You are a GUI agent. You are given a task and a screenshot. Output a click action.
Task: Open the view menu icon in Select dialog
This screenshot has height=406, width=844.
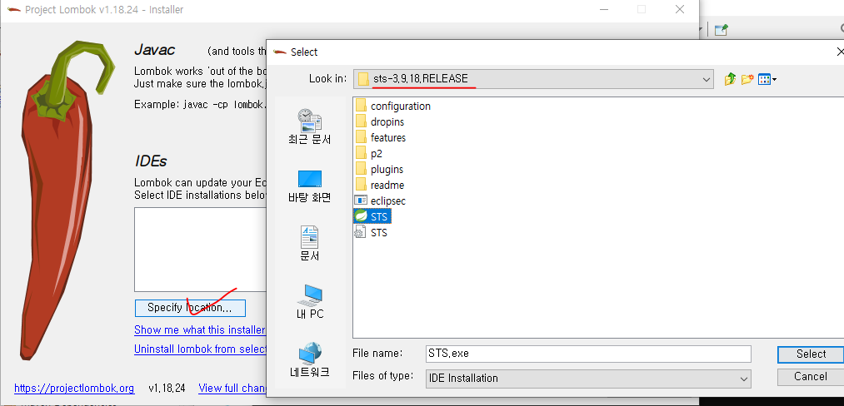(767, 80)
